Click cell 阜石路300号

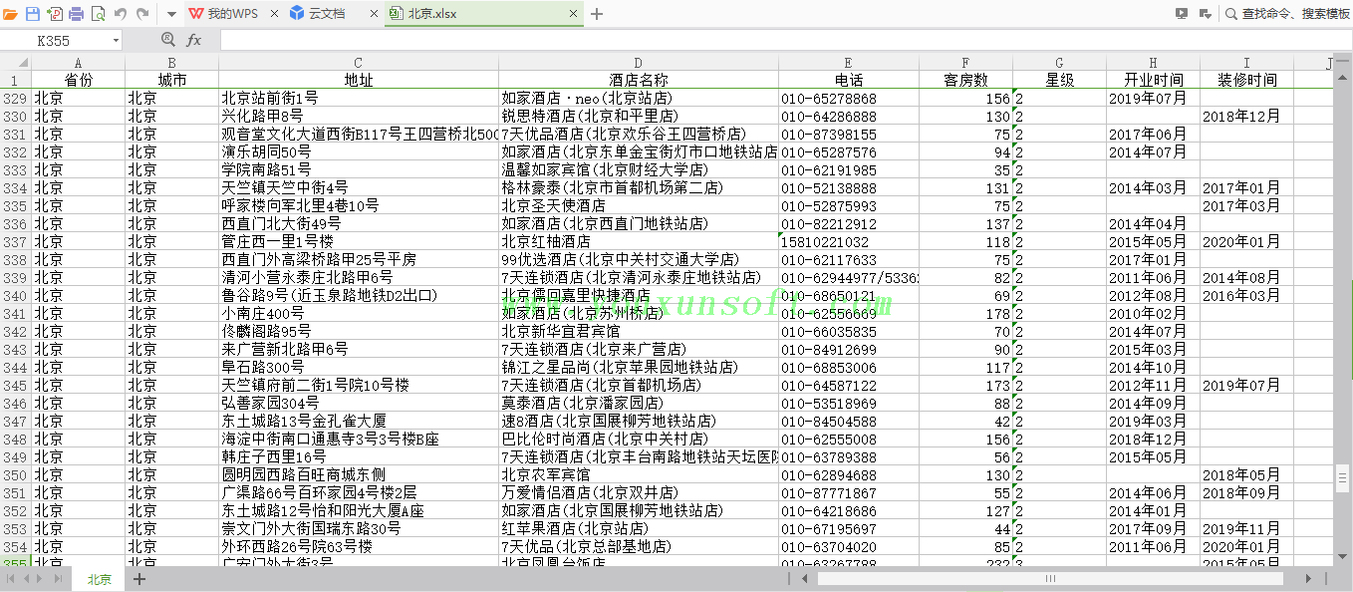(x=359, y=368)
